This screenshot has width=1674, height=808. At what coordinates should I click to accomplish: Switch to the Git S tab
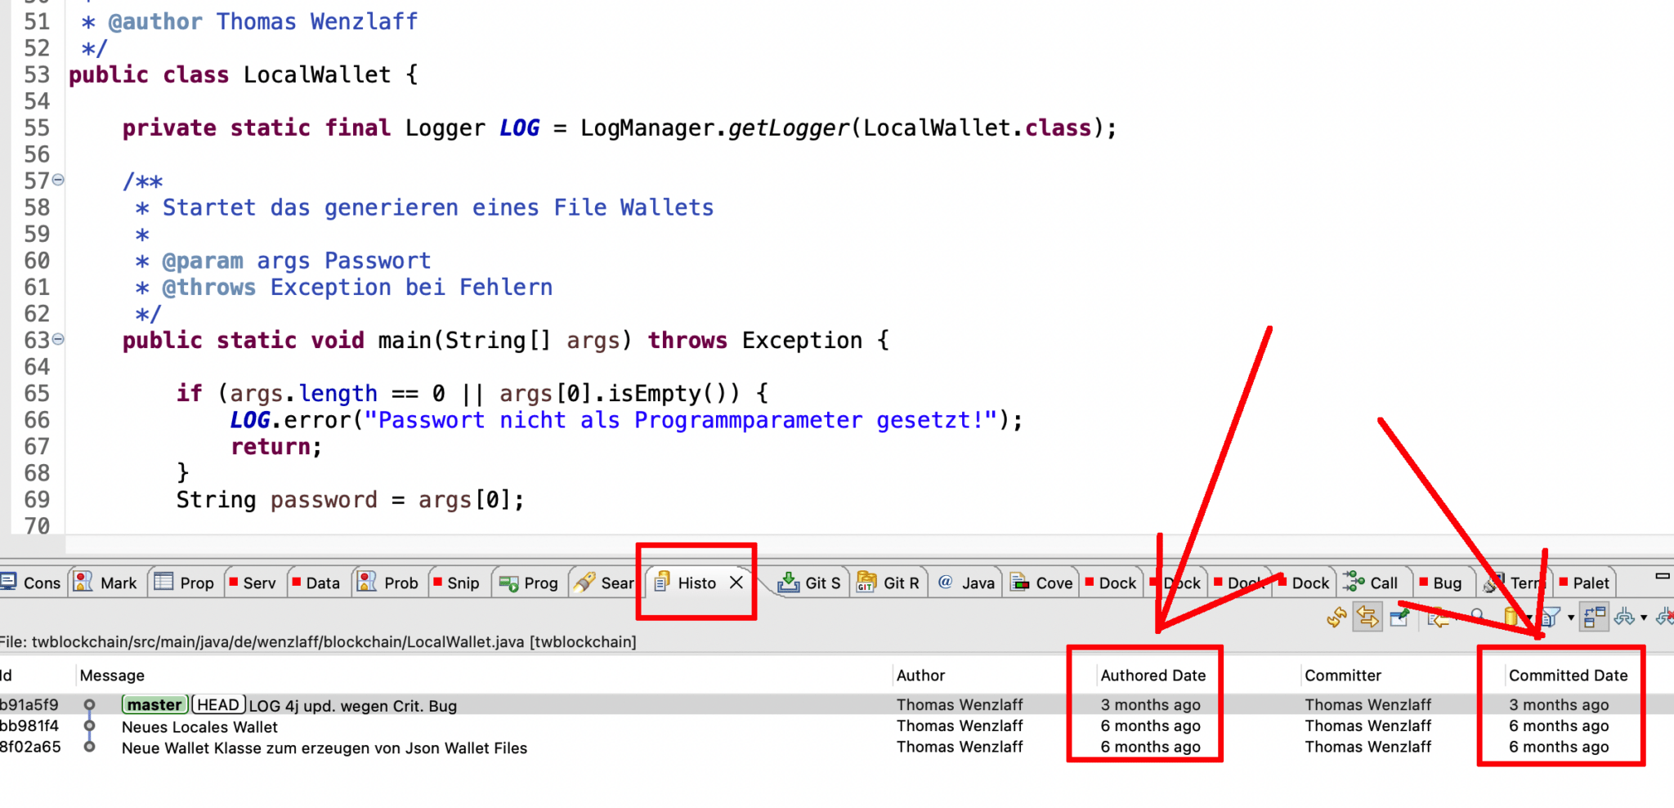[x=809, y=583]
